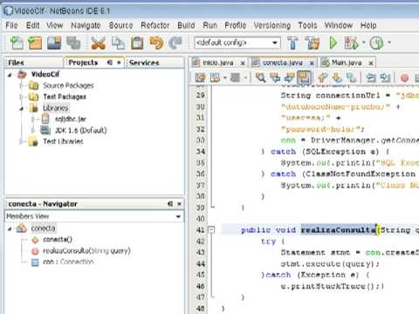This screenshot has width=419, height=314.
Task: Toggle Highlight Search editor button
Action: click(304, 78)
